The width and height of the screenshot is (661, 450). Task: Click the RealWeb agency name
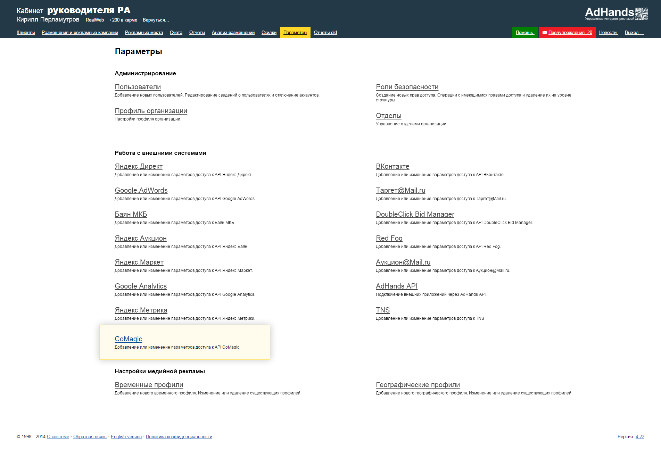(x=95, y=20)
